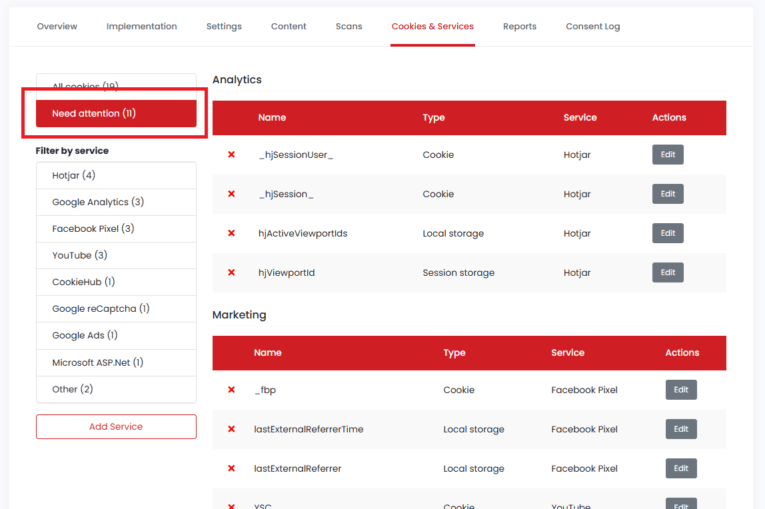Filter by CookieHub (1) service
765x509 pixels.
(116, 282)
